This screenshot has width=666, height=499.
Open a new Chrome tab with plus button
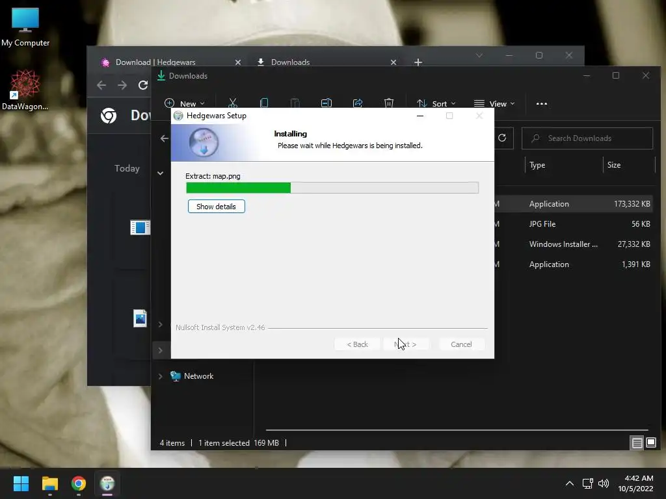(x=418, y=62)
